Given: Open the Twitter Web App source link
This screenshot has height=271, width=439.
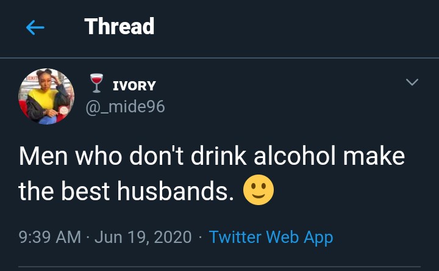Looking at the screenshot, I should click(x=271, y=237).
